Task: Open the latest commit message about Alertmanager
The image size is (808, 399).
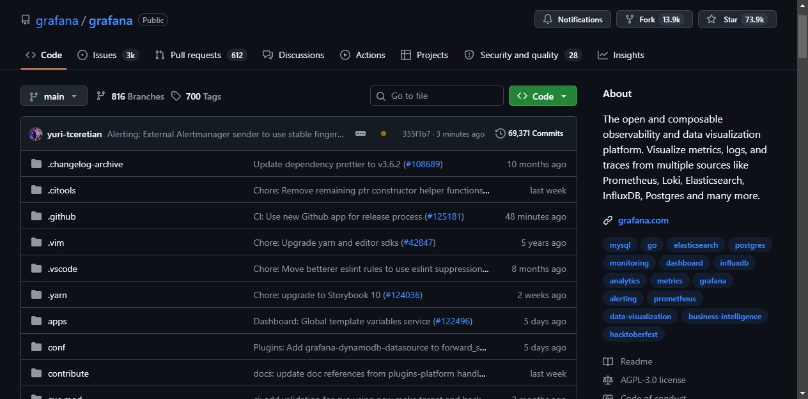Action: point(226,134)
